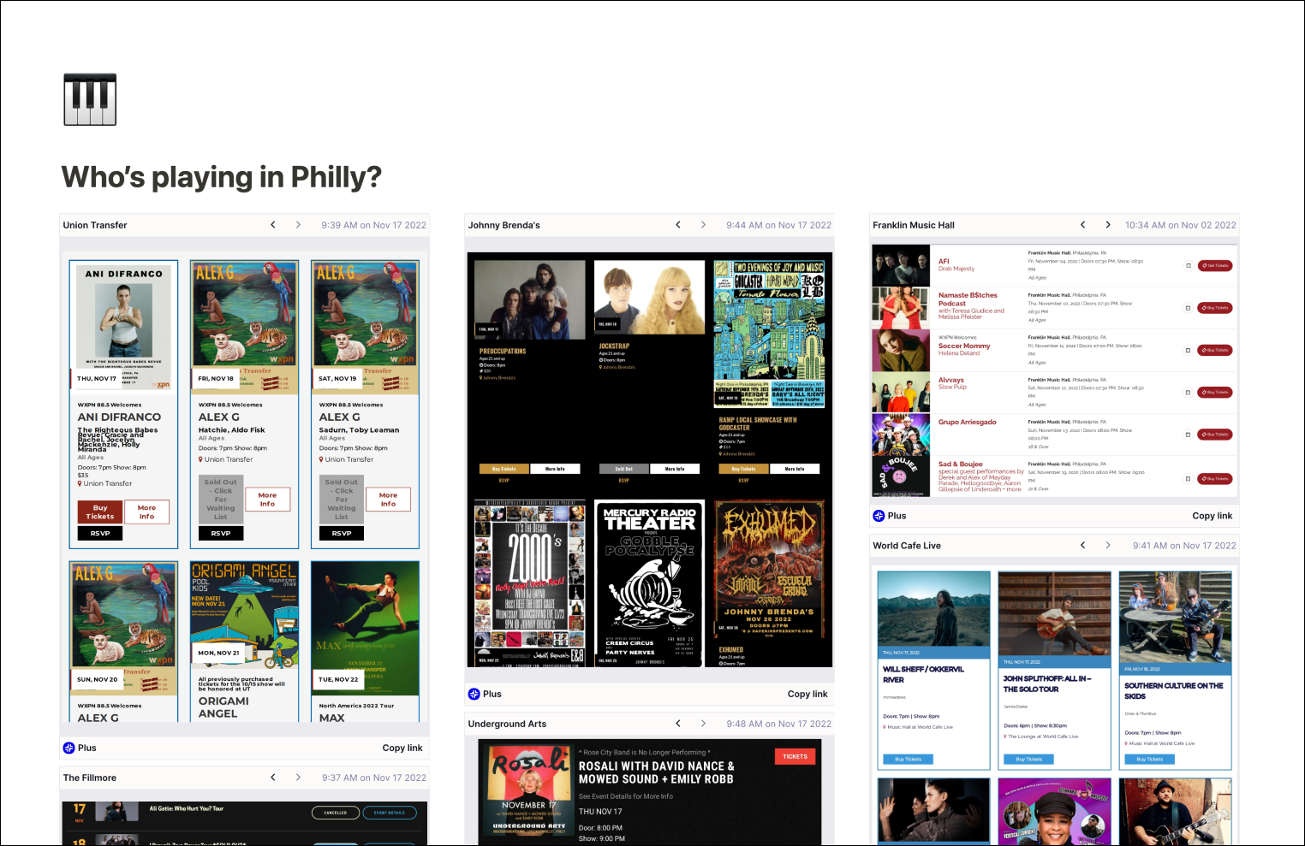
Task: Click the red TICKETS button for Rosali
Action: (795, 756)
